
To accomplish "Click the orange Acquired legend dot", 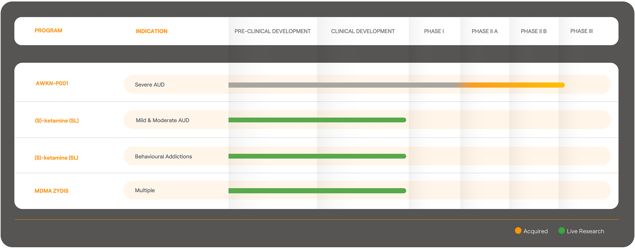I will coord(518,231).
